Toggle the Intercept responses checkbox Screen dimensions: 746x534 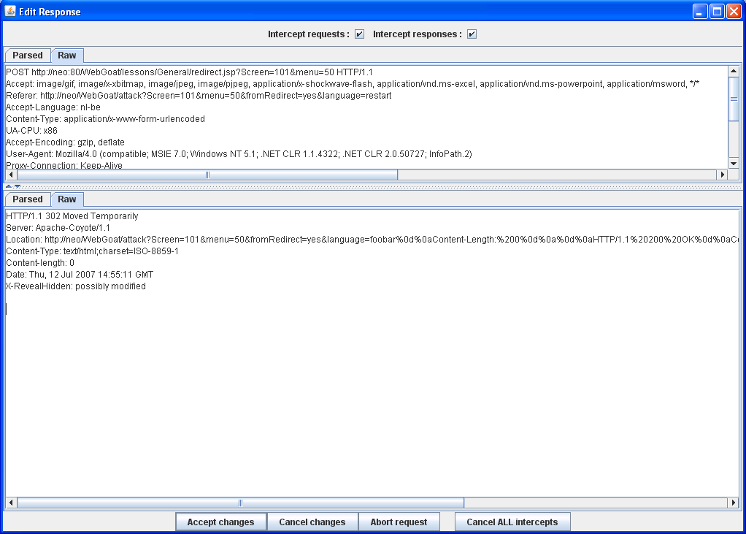[472, 34]
